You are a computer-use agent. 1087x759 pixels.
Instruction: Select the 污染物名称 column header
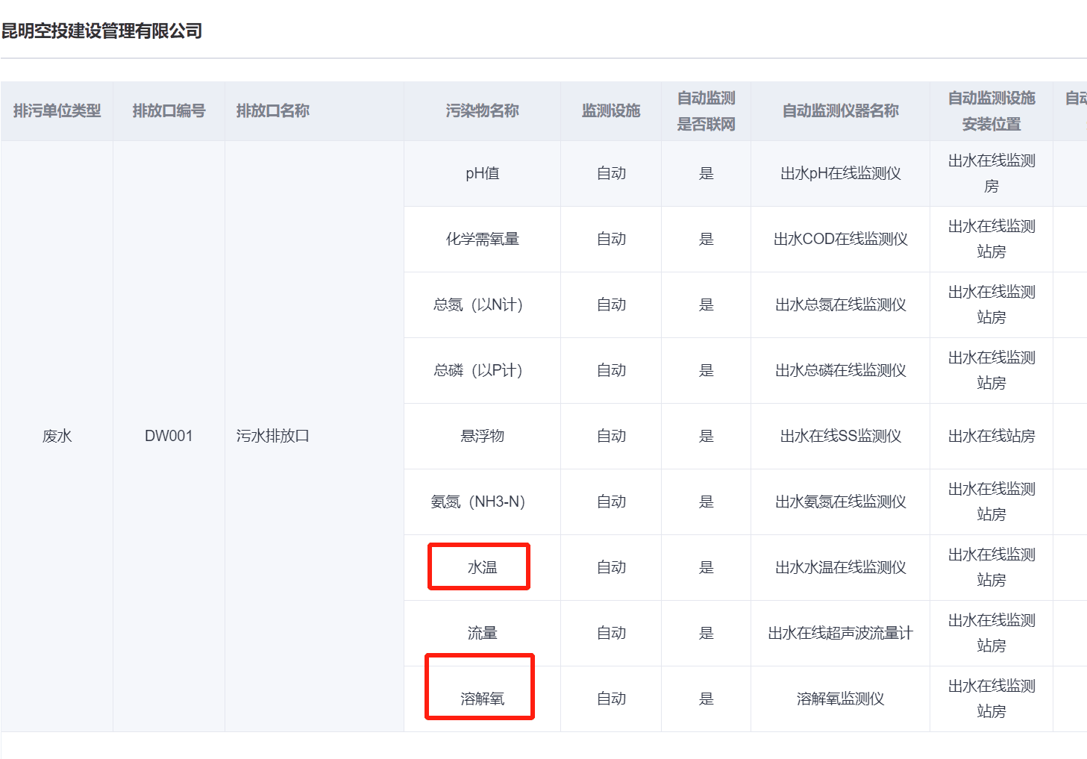coord(482,110)
